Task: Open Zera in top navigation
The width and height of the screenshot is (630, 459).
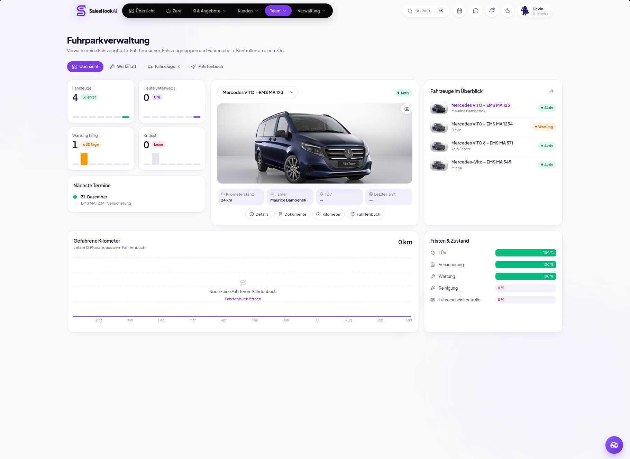Action: (x=174, y=11)
